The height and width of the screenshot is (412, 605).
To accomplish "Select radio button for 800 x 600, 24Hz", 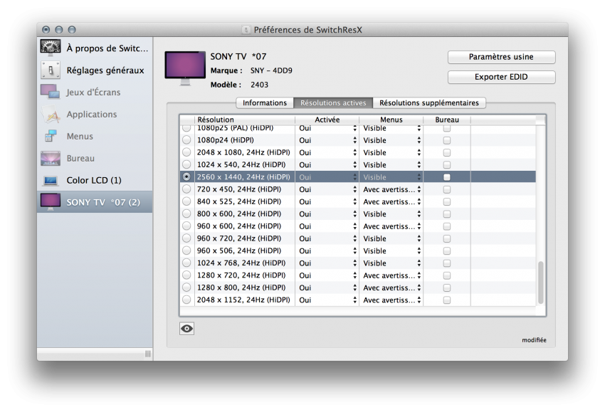I will click(186, 213).
